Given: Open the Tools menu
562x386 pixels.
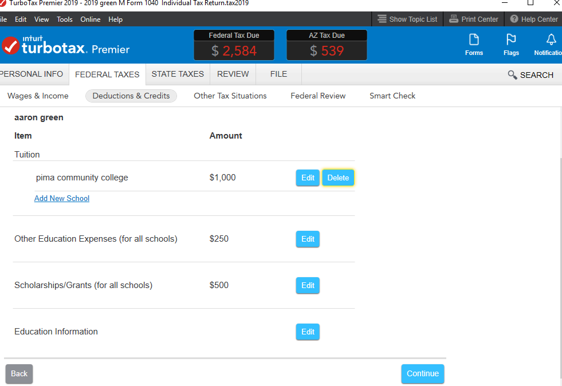Looking at the screenshot, I should (x=65, y=19).
